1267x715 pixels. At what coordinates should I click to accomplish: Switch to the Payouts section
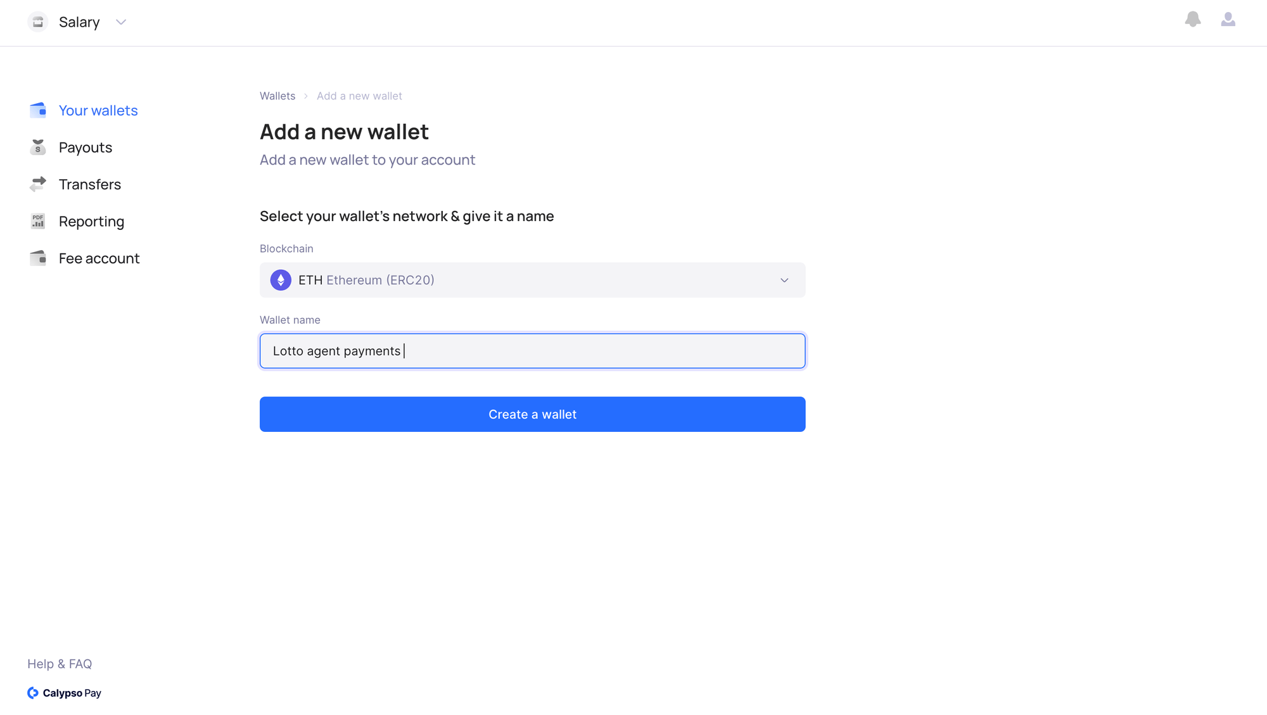pyautogui.click(x=85, y=147)
